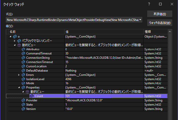Screen dimensions: 178x120
Task: Click the 種類 column header
Action: click(156, 32)
